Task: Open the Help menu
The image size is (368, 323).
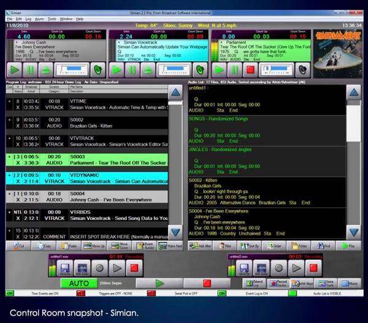Action: click(80, 19)
